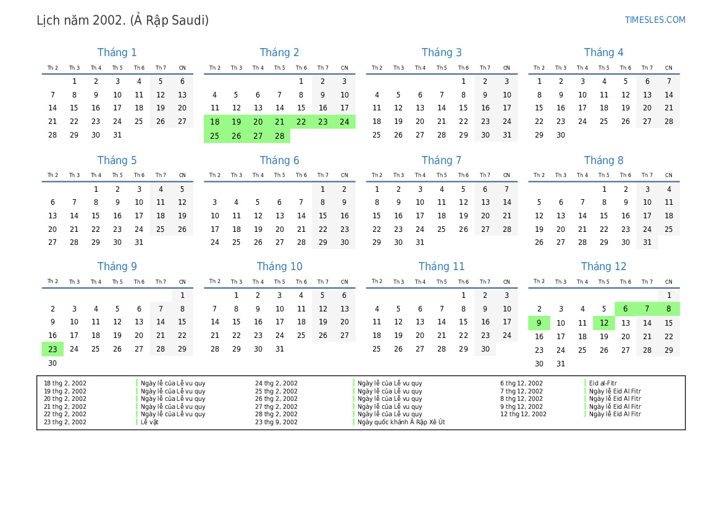Select green-highlighted 23 in Tháng 9
Screen dimensions: 722x510
52,349
